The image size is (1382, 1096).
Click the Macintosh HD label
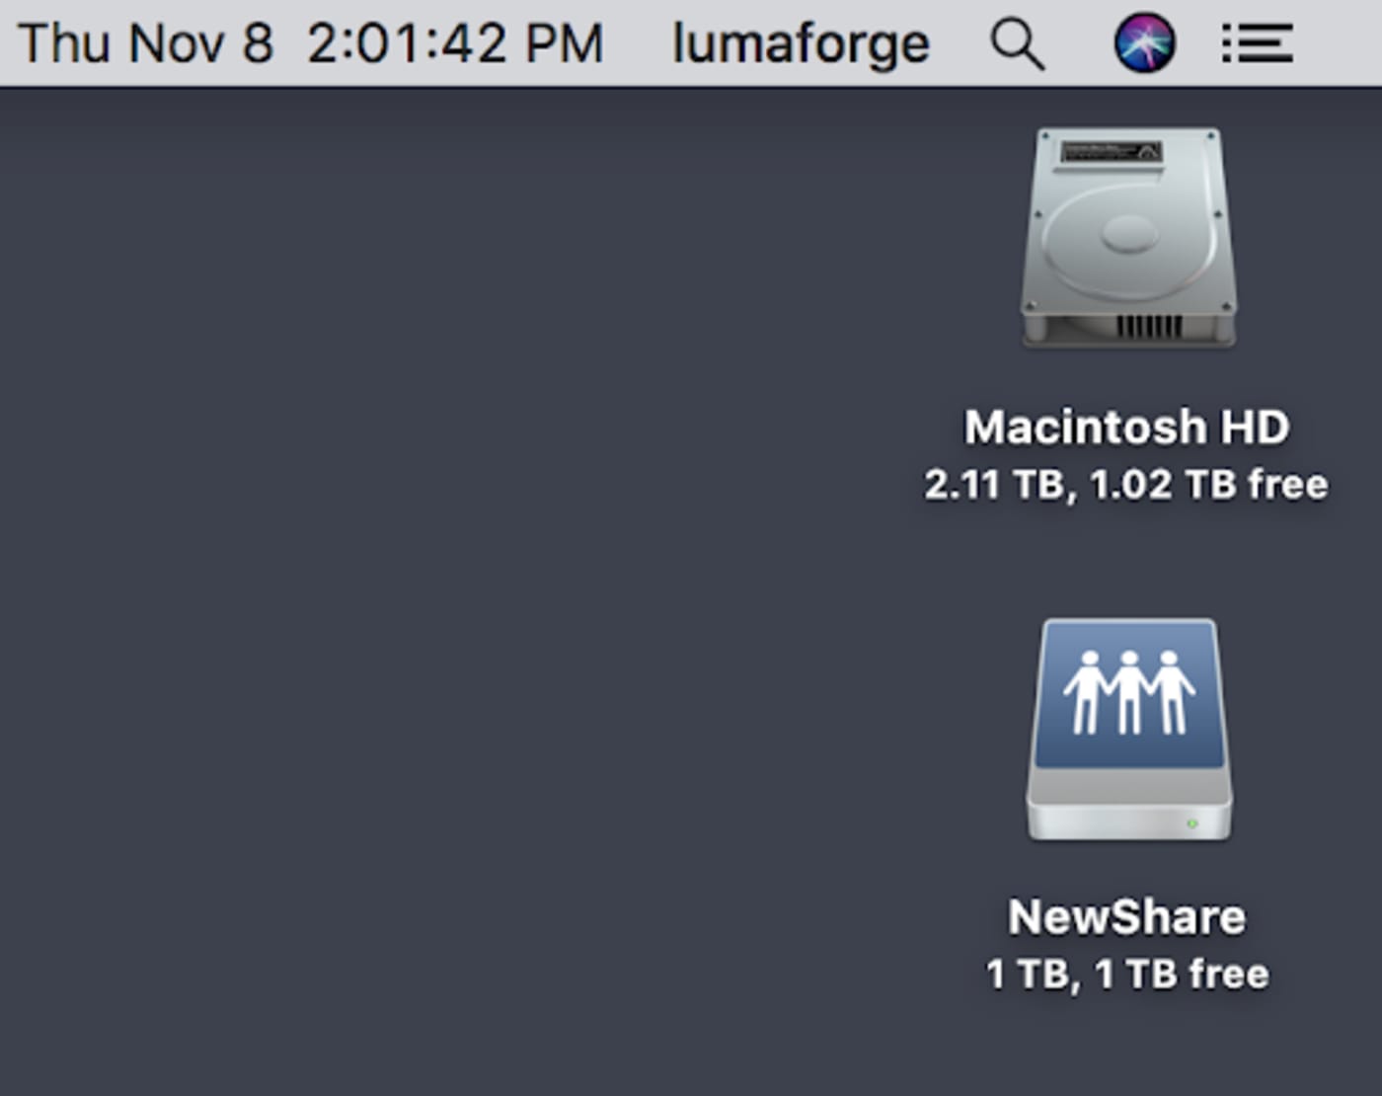[x=1127, y=428]
